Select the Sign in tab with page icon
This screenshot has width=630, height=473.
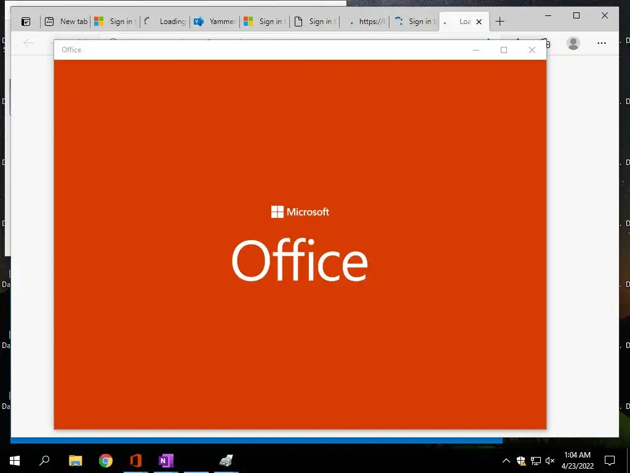coord(314,22)
